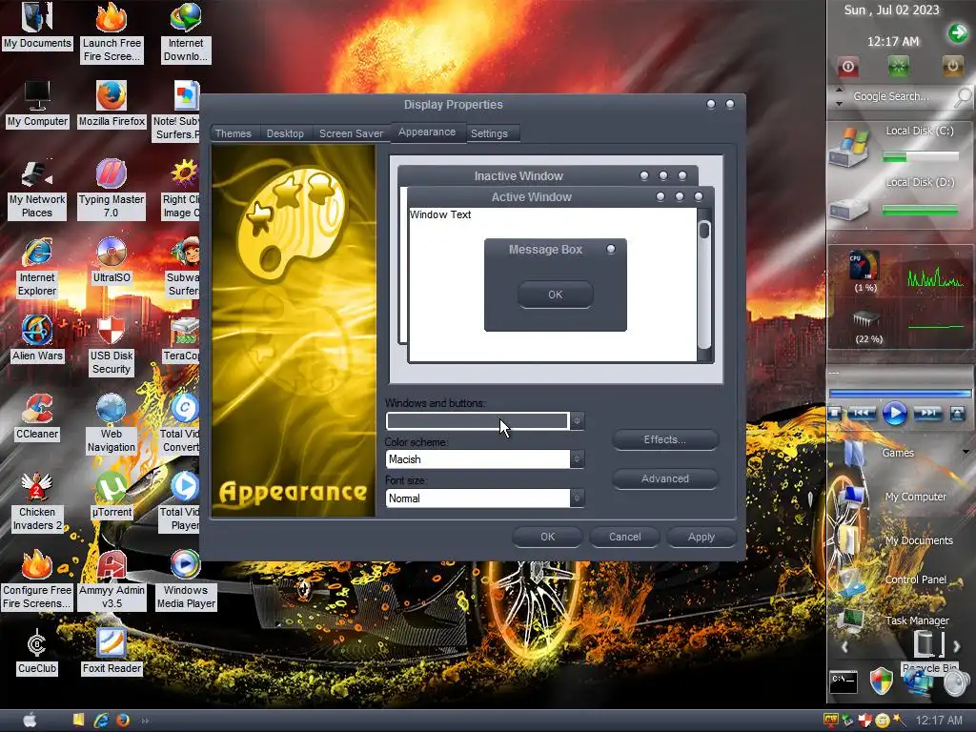Click the Task Manager link in sidebar
Screen dimensions: 976x732
[917, 620]
